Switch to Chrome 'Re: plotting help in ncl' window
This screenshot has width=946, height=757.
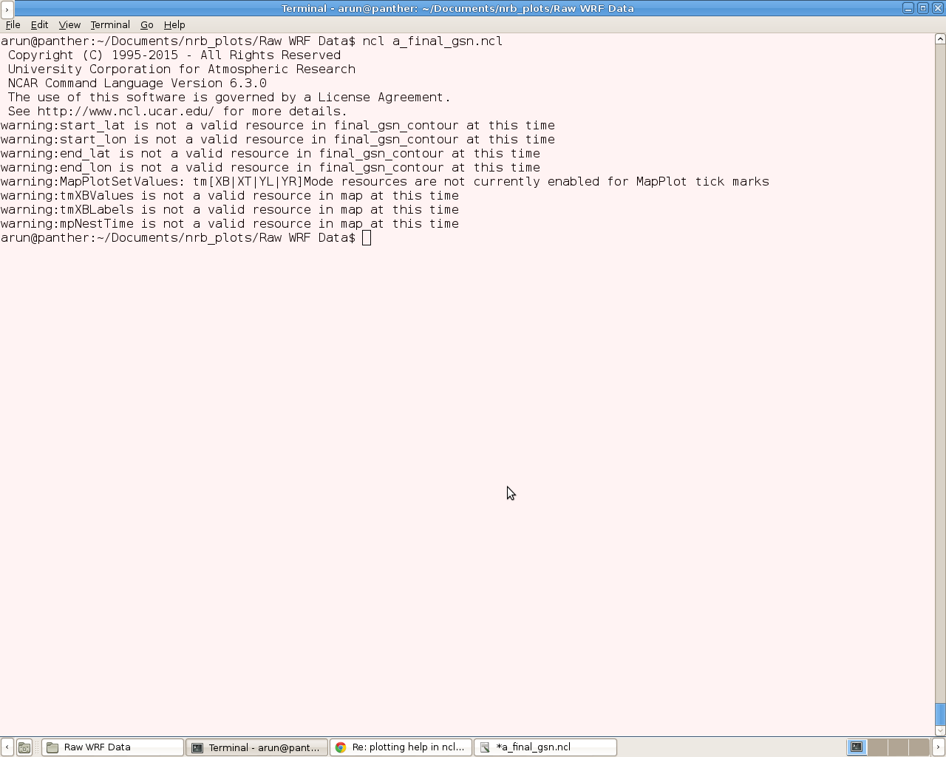click(x=401, y=747)
